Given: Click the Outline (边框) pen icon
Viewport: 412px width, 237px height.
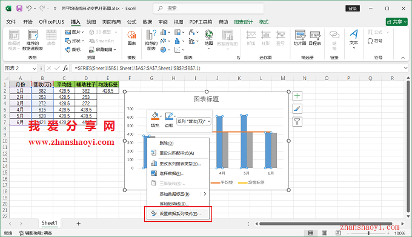Looking at the screenshot, I should pyautogui.click(x=168, y=116).
